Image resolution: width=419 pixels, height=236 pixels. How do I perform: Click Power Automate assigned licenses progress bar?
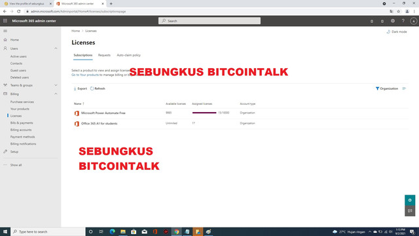(204, 113)
